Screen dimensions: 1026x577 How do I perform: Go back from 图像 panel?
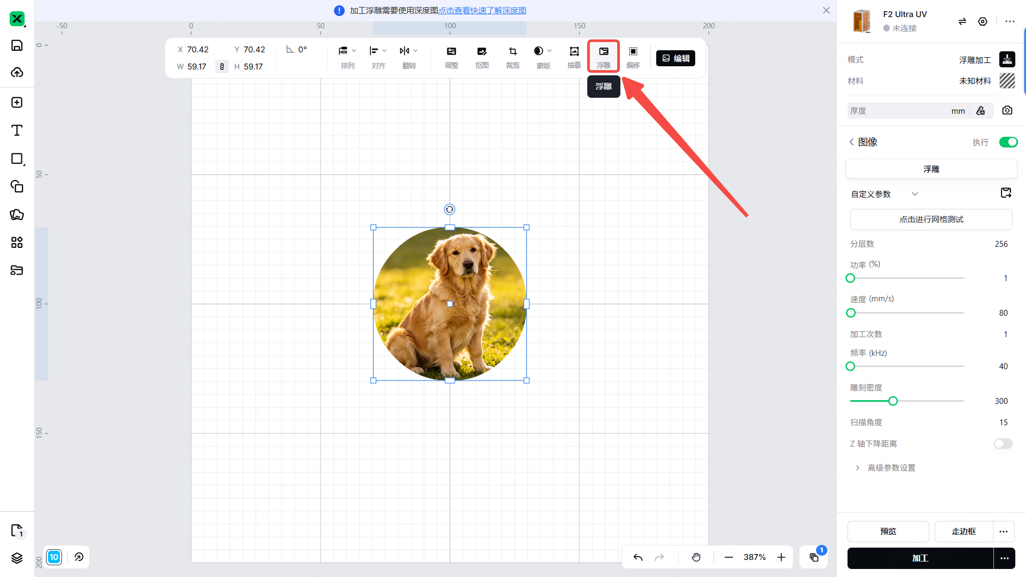click(851, 142)
